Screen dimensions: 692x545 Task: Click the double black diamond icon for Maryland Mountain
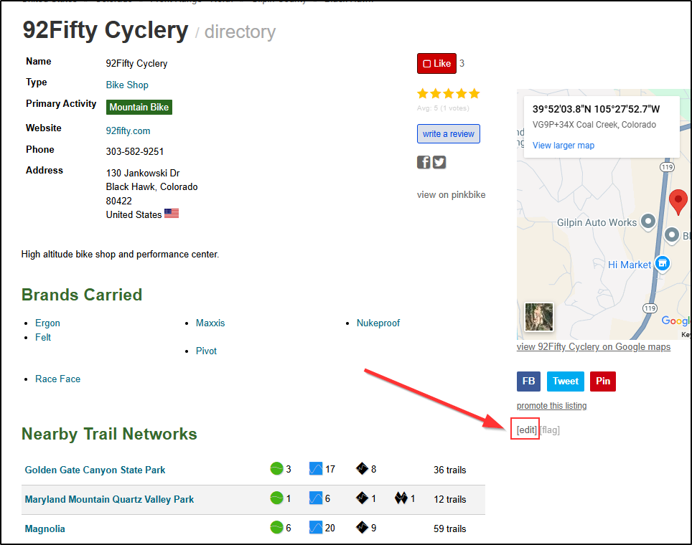[x=401, y=498]
